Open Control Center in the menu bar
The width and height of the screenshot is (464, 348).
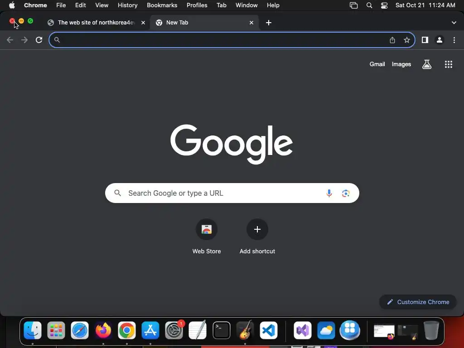click(384, 5)
